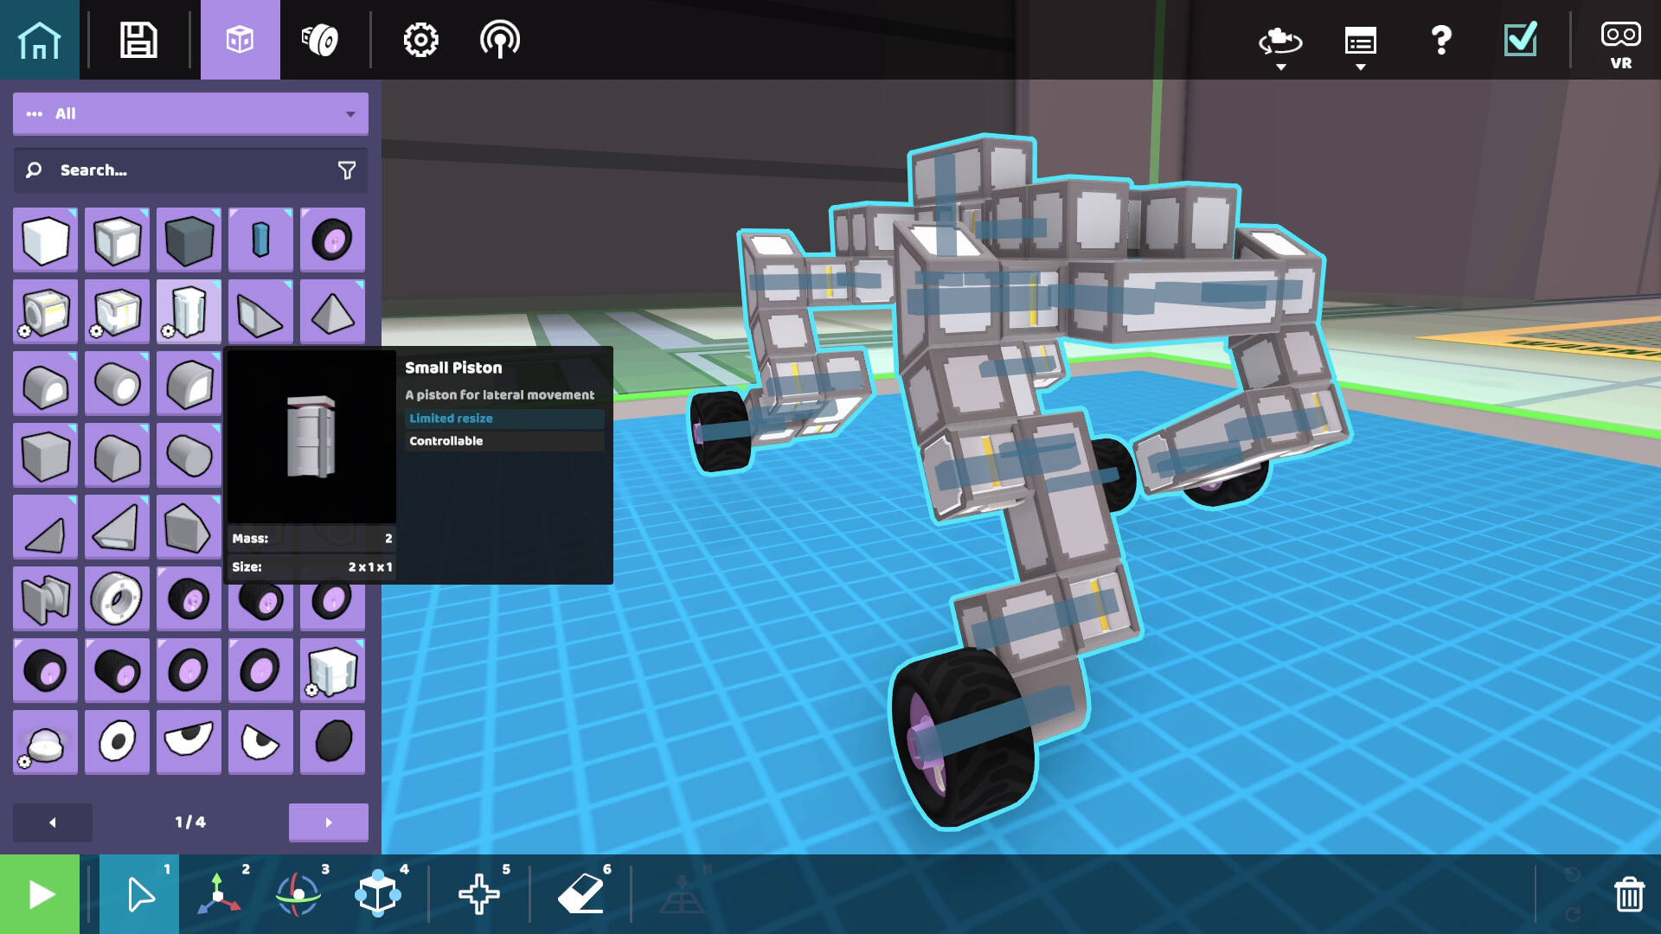Viewport: 1661px width, 934px height.
Task: Select the Small Piston block thumbnail
Action: coord(189,311)
